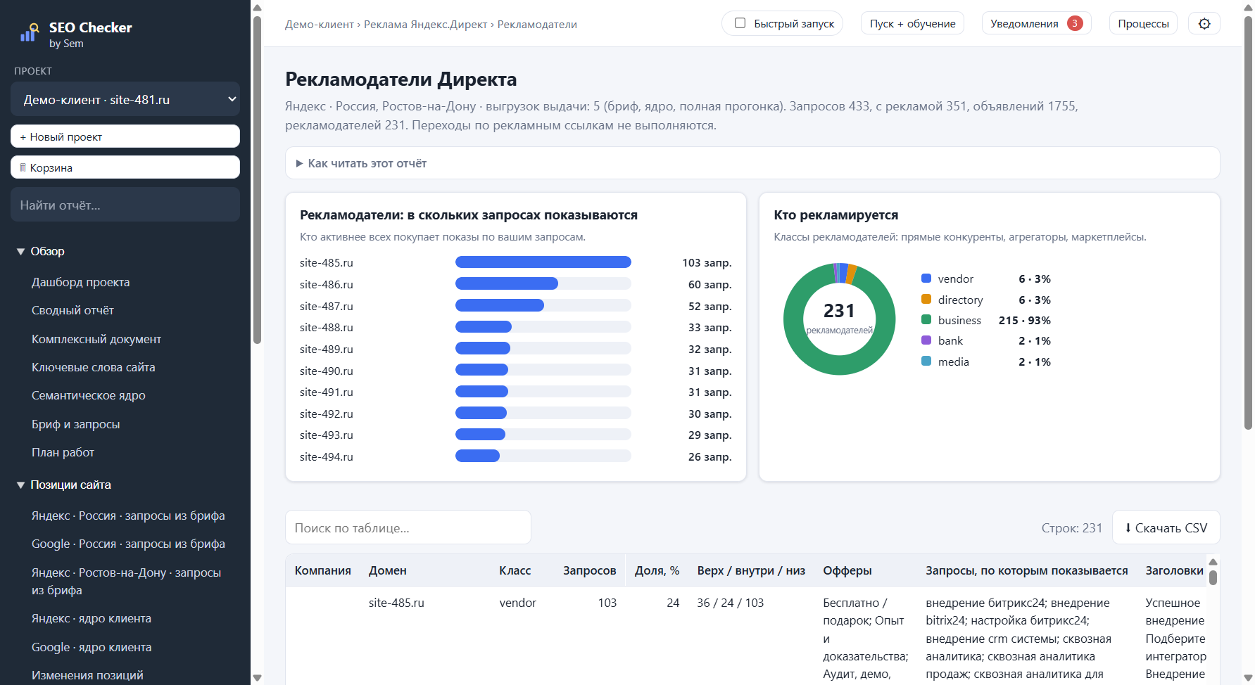The height and width of the screenshot is (685, 1255).
Task: Open the Уведомления button
Action: pos(1036,23)
